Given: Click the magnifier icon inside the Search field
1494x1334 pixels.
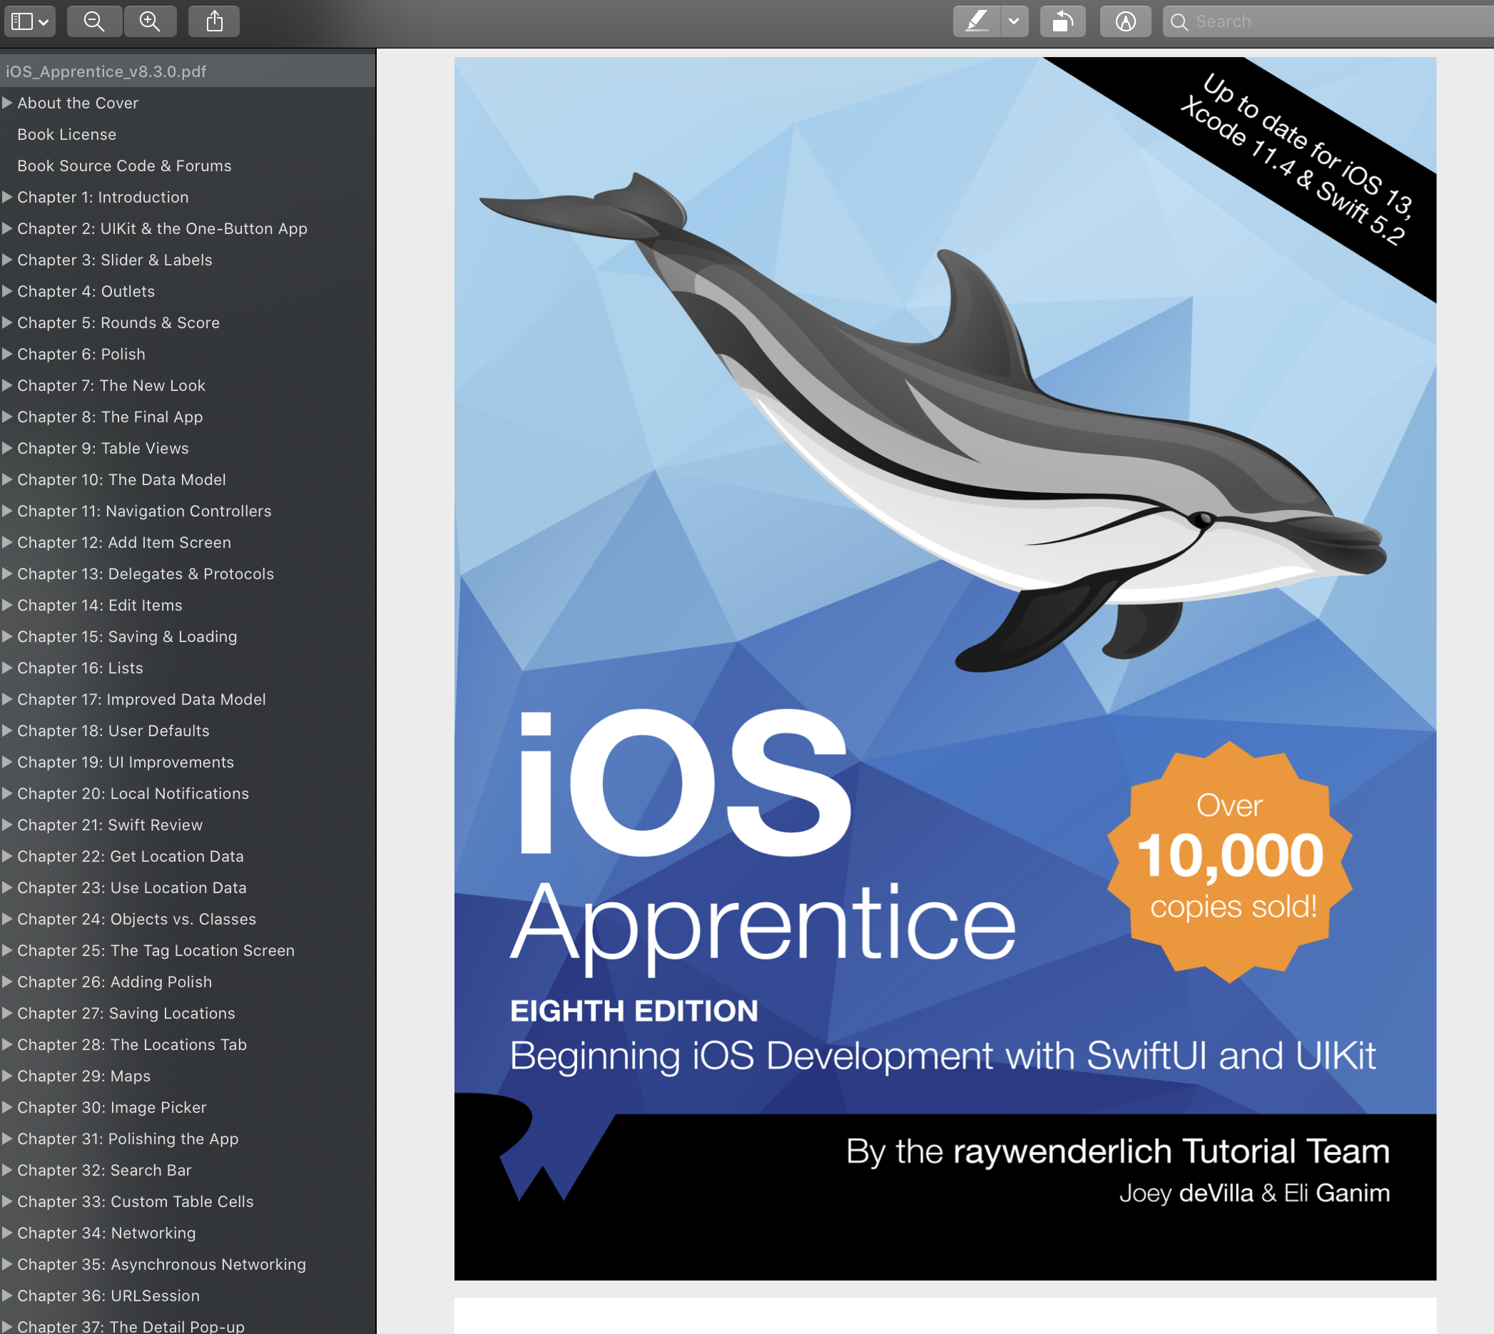Looking at the screenshot, I should point(1179,21).
